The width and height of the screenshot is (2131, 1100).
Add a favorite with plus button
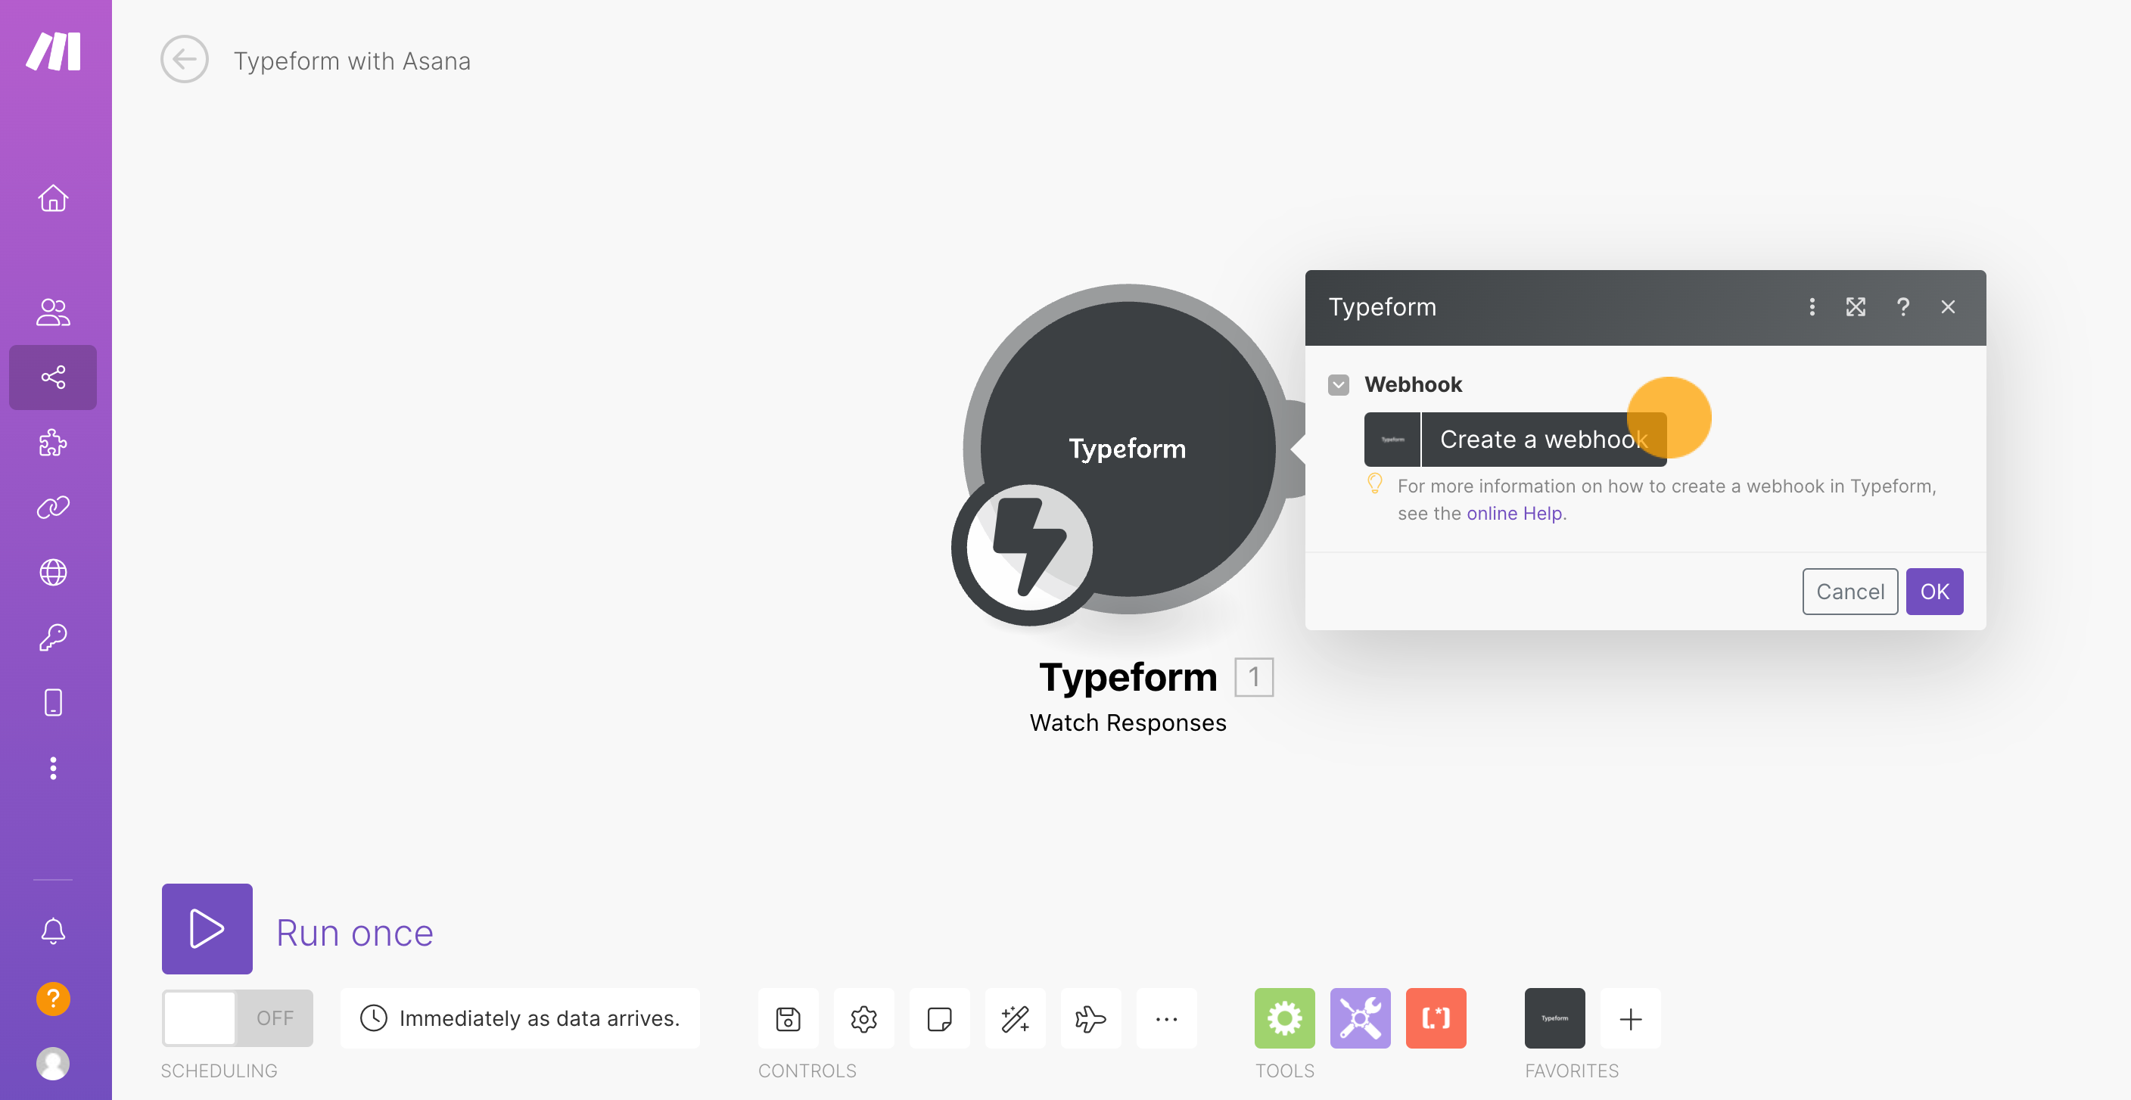(1631, 1018)
